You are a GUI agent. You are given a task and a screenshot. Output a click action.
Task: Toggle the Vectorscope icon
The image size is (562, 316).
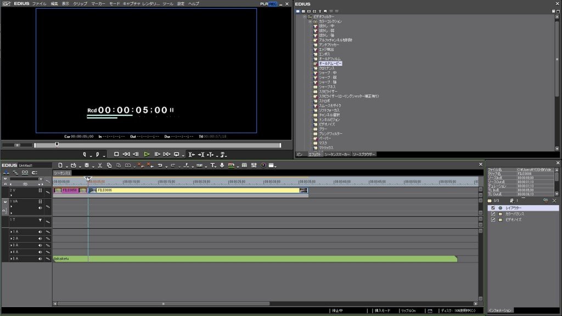coord(263,165)
